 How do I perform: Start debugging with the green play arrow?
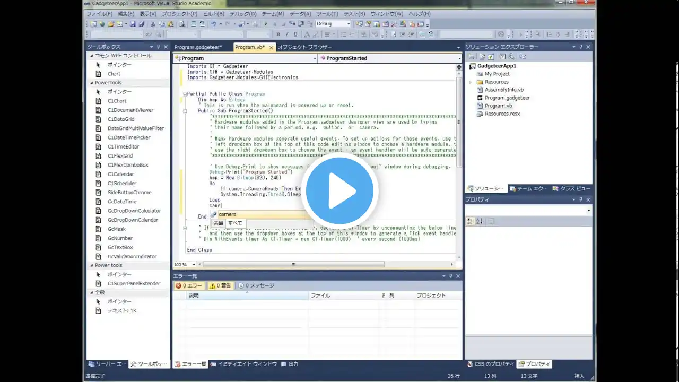tap(266, 24)
